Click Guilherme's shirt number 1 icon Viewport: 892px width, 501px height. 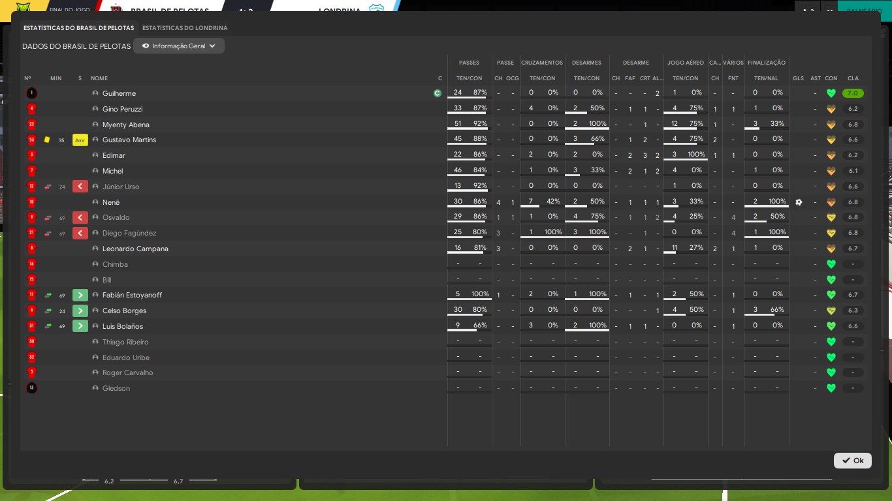tap(31, 93)
